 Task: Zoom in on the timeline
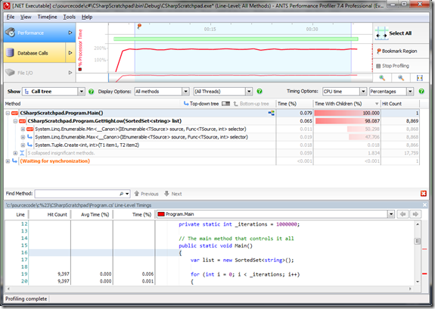(x=382, y=78)
